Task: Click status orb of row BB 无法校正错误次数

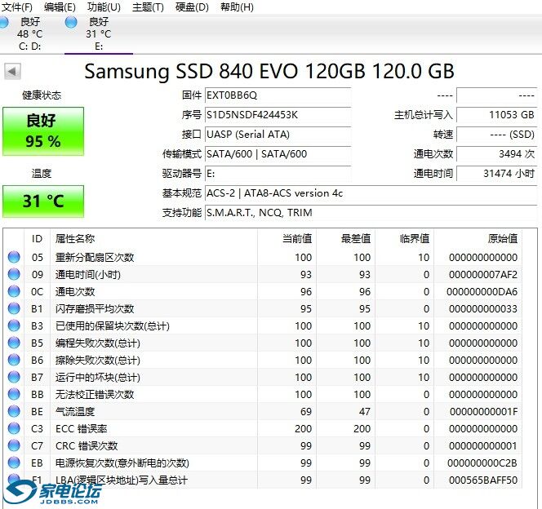Action: coord(14,394)
